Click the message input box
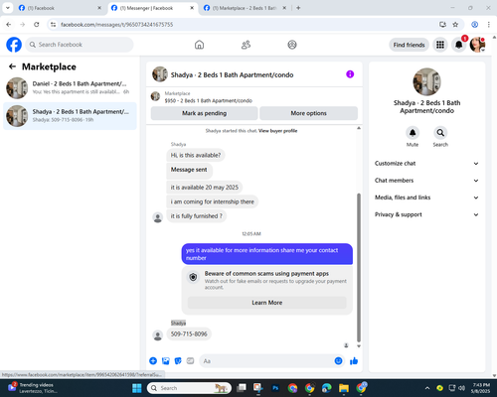Image resolution: width=497 pixels, height=397 pixels. pos(266,361)
